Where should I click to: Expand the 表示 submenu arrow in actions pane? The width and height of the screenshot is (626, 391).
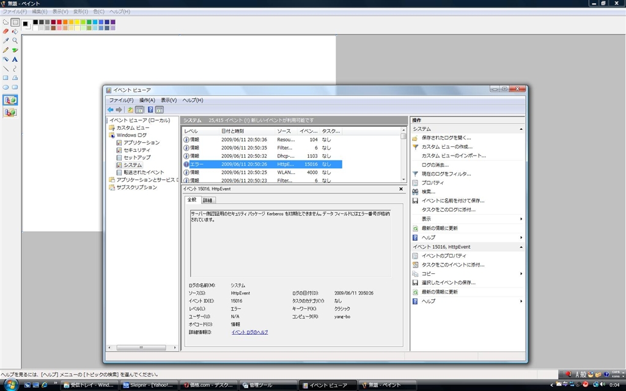click(521, 219)
